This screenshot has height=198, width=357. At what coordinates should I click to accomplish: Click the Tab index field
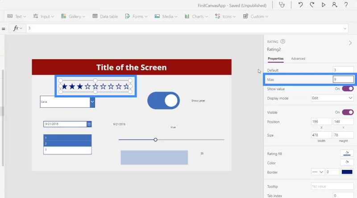click(343, 195)
